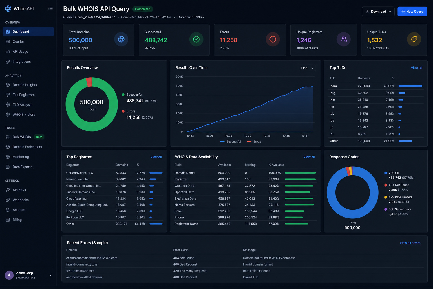Open Dashboard in the sidebar
Viewport: 433px width, 289px height.
[x=28, y=32]
